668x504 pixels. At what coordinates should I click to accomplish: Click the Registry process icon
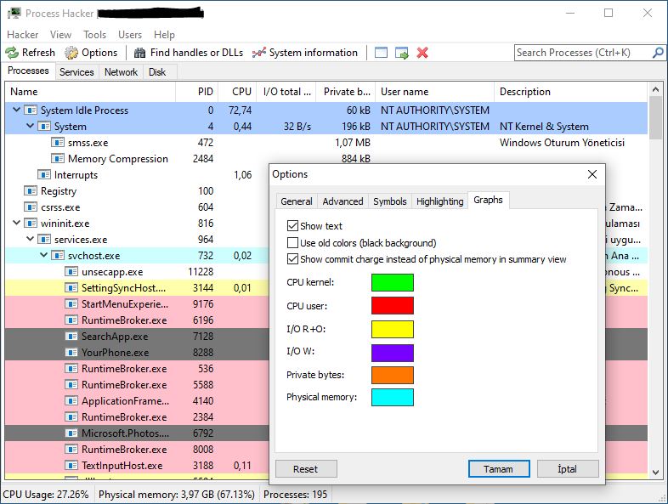[31, 191]
